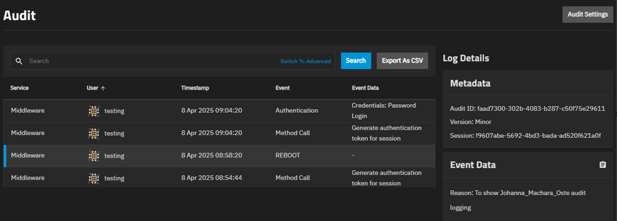Image resolution: width=617 pixels, height=221 pixels.
Task: Toggle User column sort arrow
Action: [x=103, y=88]
